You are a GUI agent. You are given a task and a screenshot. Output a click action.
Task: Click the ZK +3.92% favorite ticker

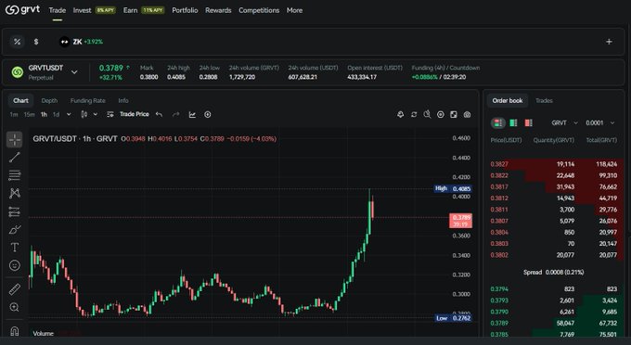[x=82, y=42]
